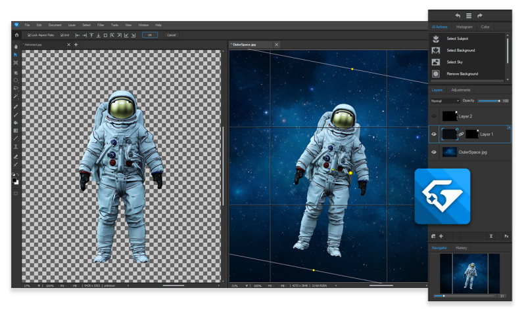Switch to the Adjustments tab
Viewport: 526px width, 309px height.
coord(460,90)
